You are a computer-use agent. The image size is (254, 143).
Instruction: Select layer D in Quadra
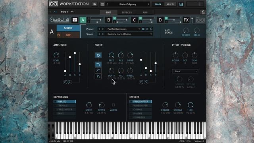(160, 20)
